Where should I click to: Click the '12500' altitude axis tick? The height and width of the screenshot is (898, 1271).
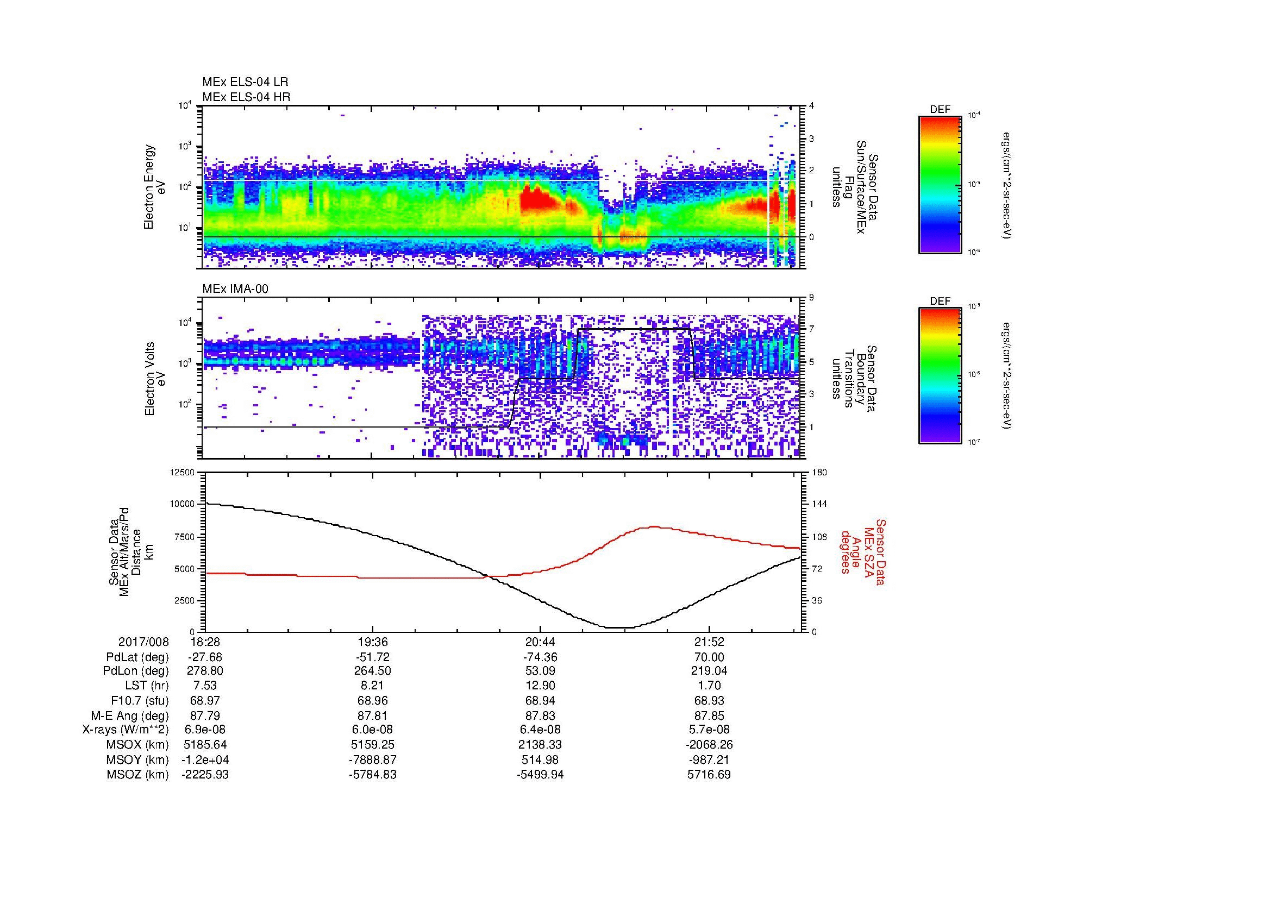[181, 473]
